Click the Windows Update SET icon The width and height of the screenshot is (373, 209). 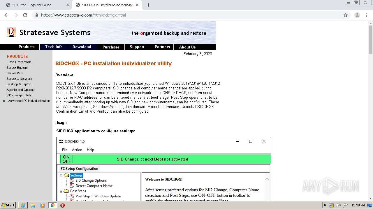click(x=72, y=196)
